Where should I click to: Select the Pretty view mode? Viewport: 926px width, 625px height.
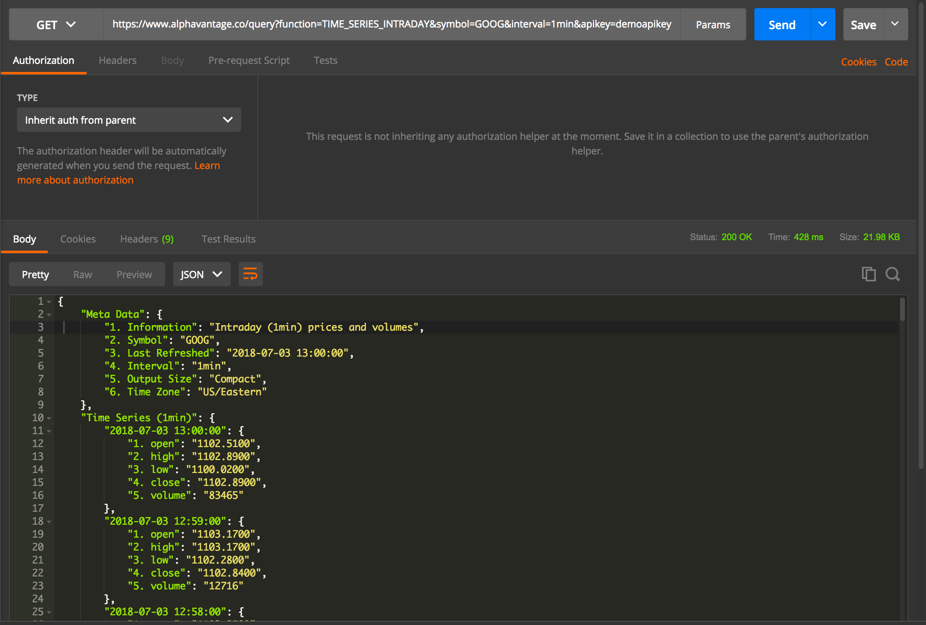[x=35, y=274]
